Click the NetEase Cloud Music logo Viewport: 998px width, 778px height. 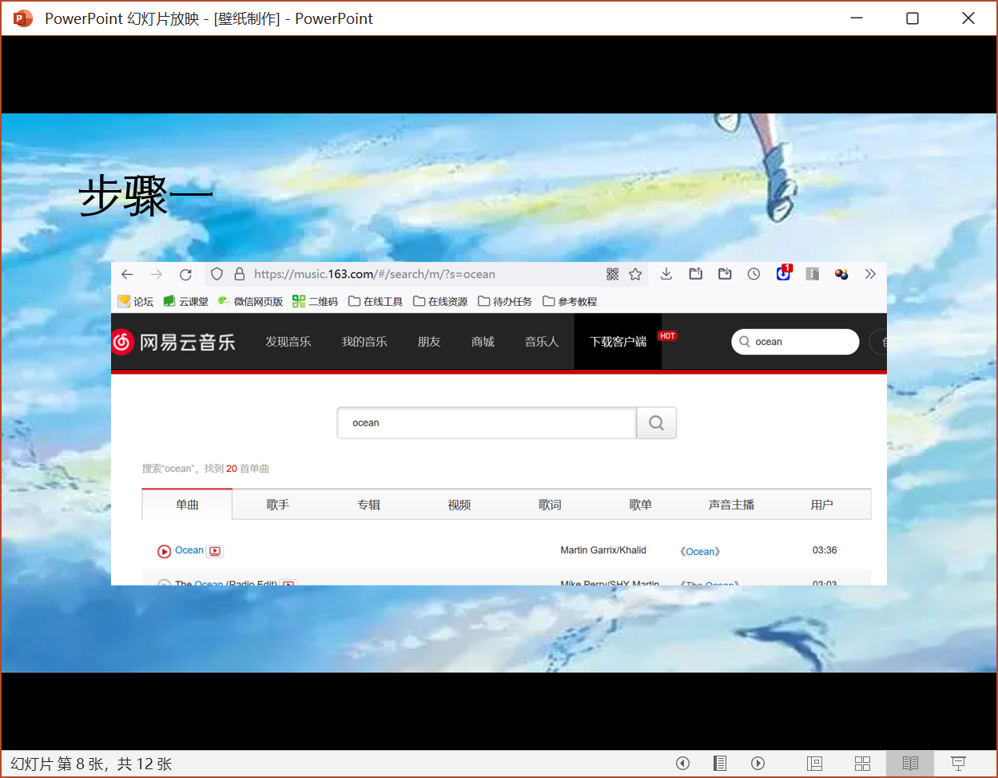(x=173, y=342)
